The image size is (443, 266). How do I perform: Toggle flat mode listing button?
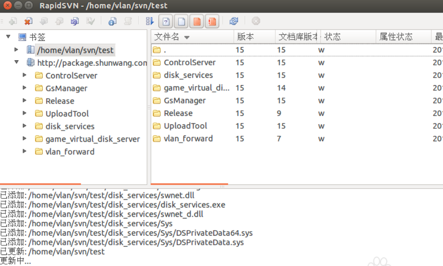[151, 21]
